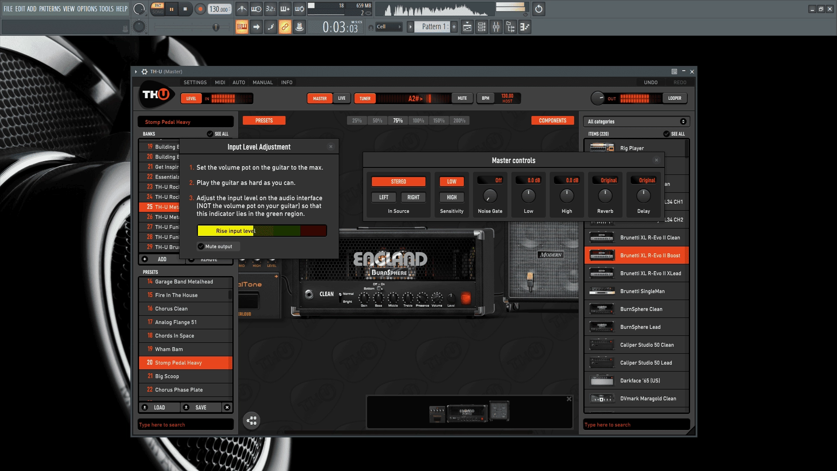Open TH-U plugin gear options
Screen dimensions: 837x471
[x=144, y=72]
